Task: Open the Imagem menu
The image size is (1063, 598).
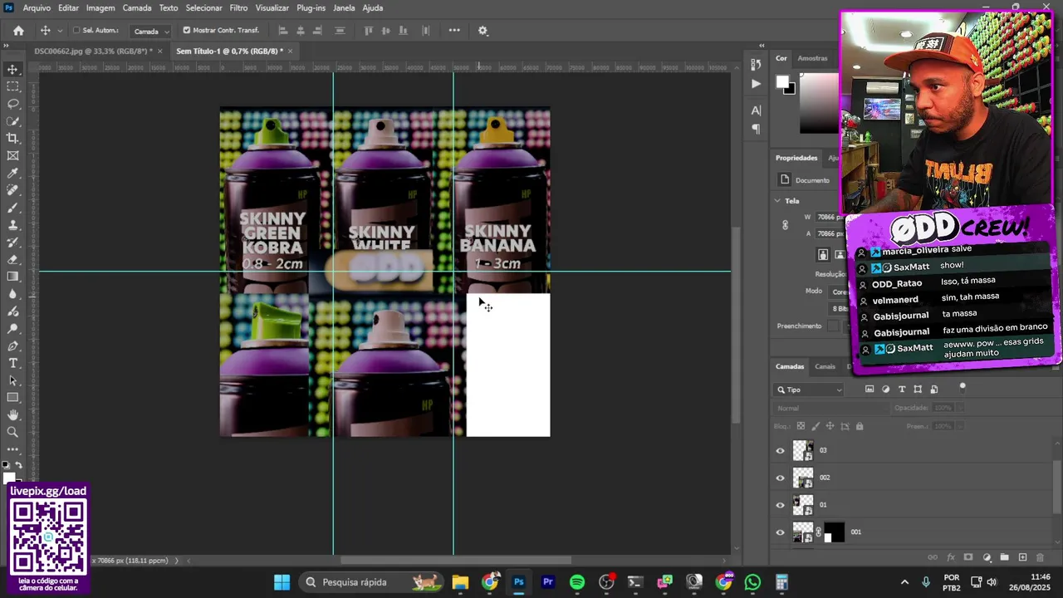Action: pyautogui.click(x=100, y=7)
